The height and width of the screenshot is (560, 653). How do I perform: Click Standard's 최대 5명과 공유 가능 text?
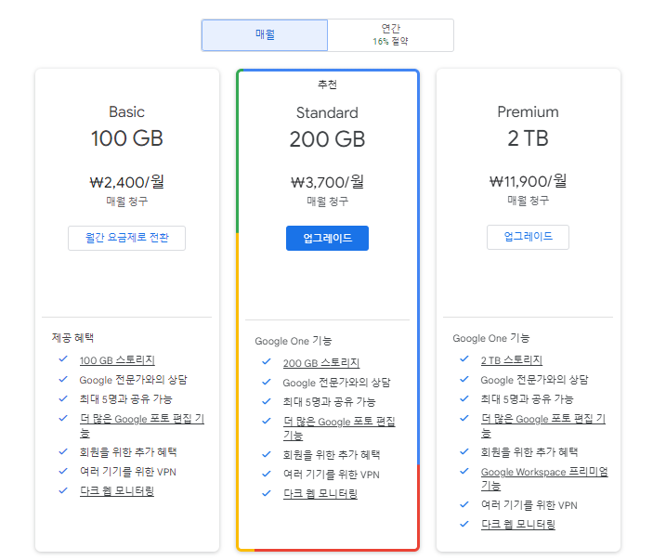tap(329, 402)
